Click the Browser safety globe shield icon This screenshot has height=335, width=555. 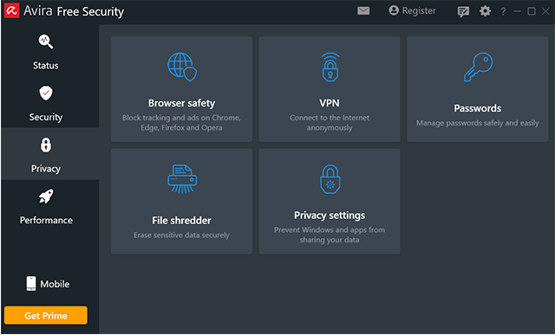click(x=182, y=67)
